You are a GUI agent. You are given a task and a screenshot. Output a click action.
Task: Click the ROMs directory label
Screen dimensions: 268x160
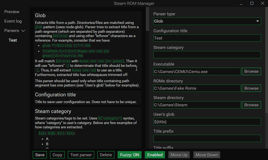pyautogui.click(x=168, y=81)
